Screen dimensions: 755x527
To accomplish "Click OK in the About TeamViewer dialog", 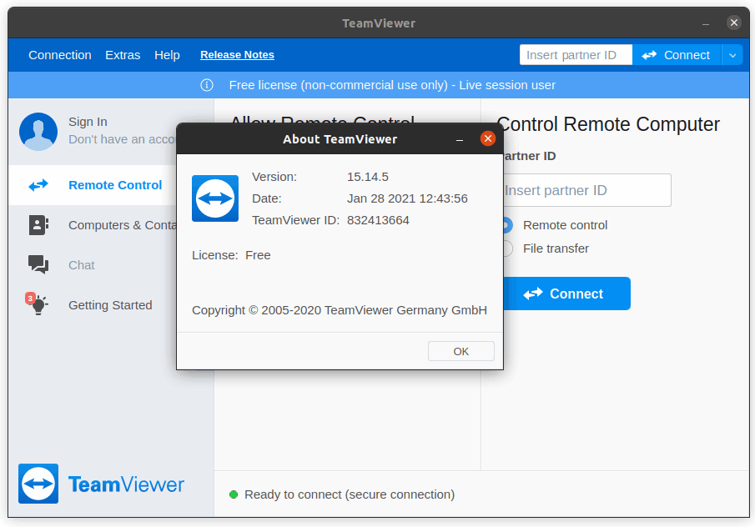I will click(x=461, y=351).
